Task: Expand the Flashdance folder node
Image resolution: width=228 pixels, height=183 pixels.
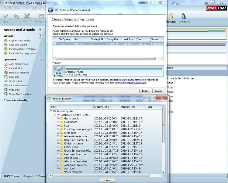Action: pyautogui.click(x=58, y=122)
